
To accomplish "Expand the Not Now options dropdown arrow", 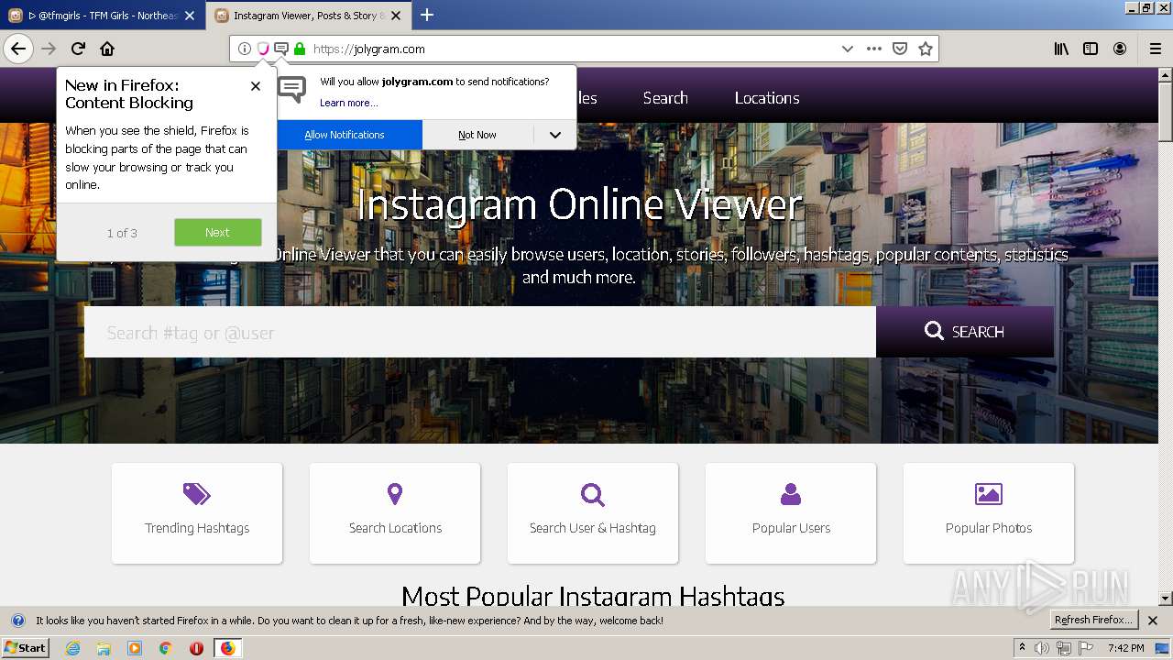I will (x=555, y=135).
